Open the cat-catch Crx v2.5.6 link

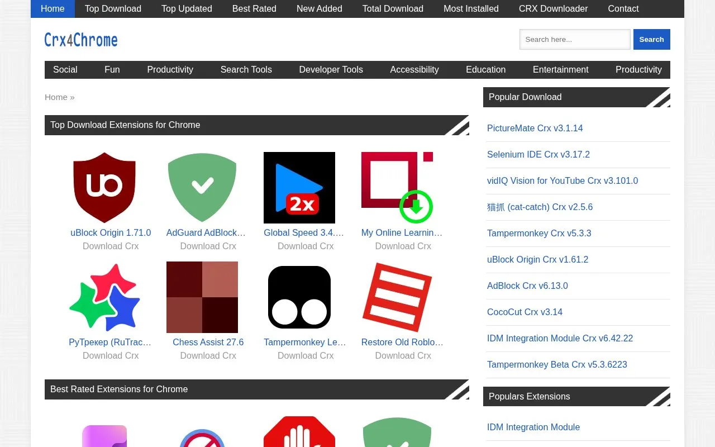540,207
